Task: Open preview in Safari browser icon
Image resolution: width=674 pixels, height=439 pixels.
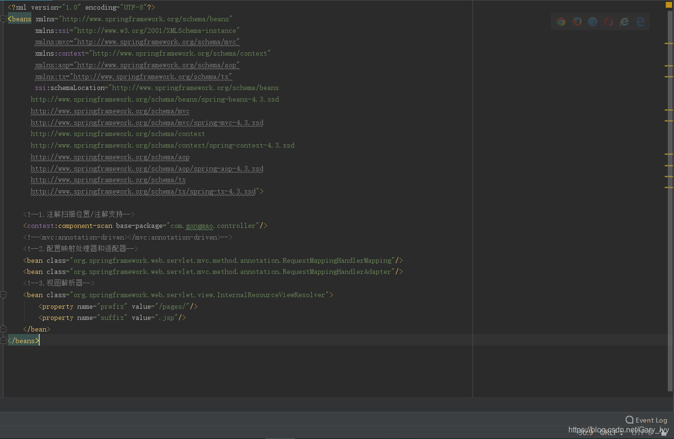Action: coord(593,22)
